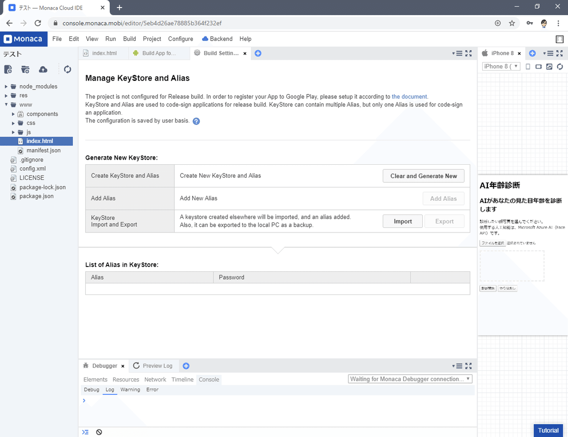Open the Build menu

tap(129, 39)
